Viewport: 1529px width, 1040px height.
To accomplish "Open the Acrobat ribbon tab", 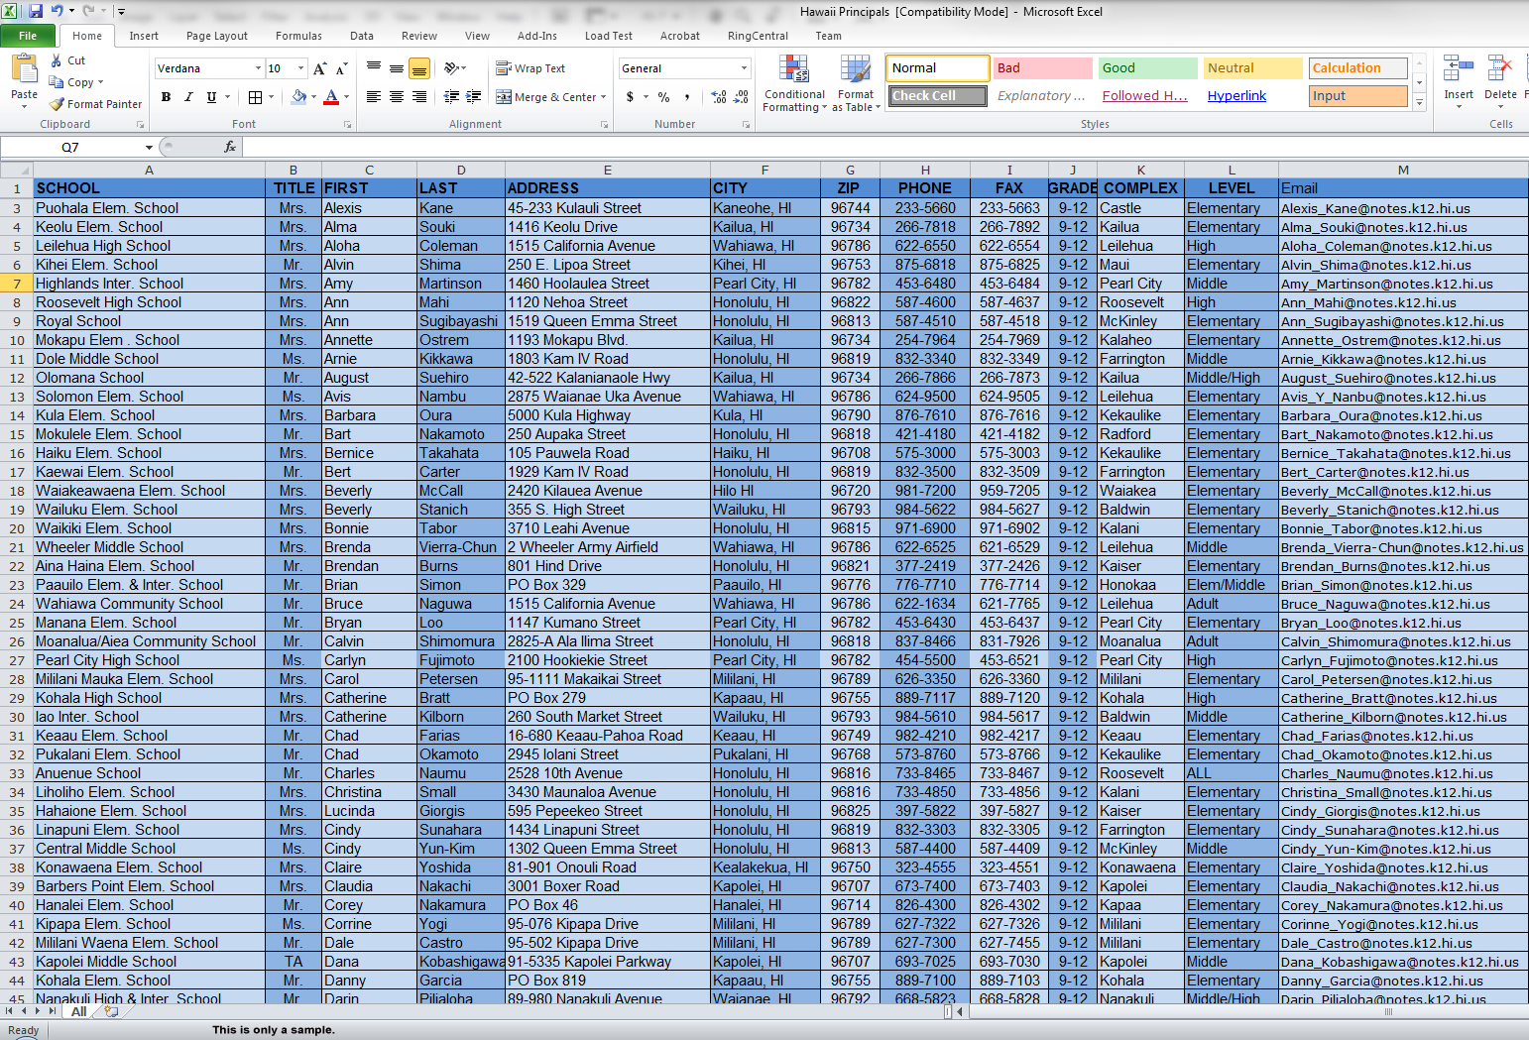I will click(680, 36).
